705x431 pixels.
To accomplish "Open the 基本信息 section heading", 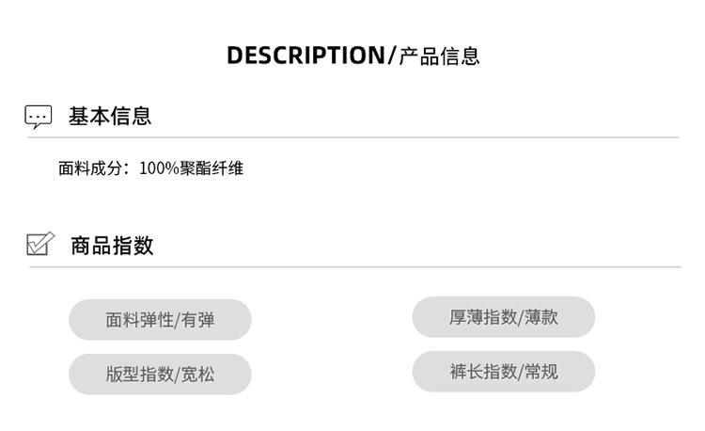I will tap(109, 117).
